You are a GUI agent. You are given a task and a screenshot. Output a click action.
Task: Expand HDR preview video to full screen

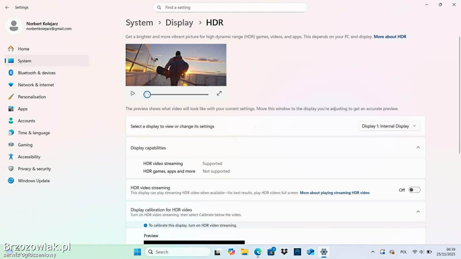219,94
